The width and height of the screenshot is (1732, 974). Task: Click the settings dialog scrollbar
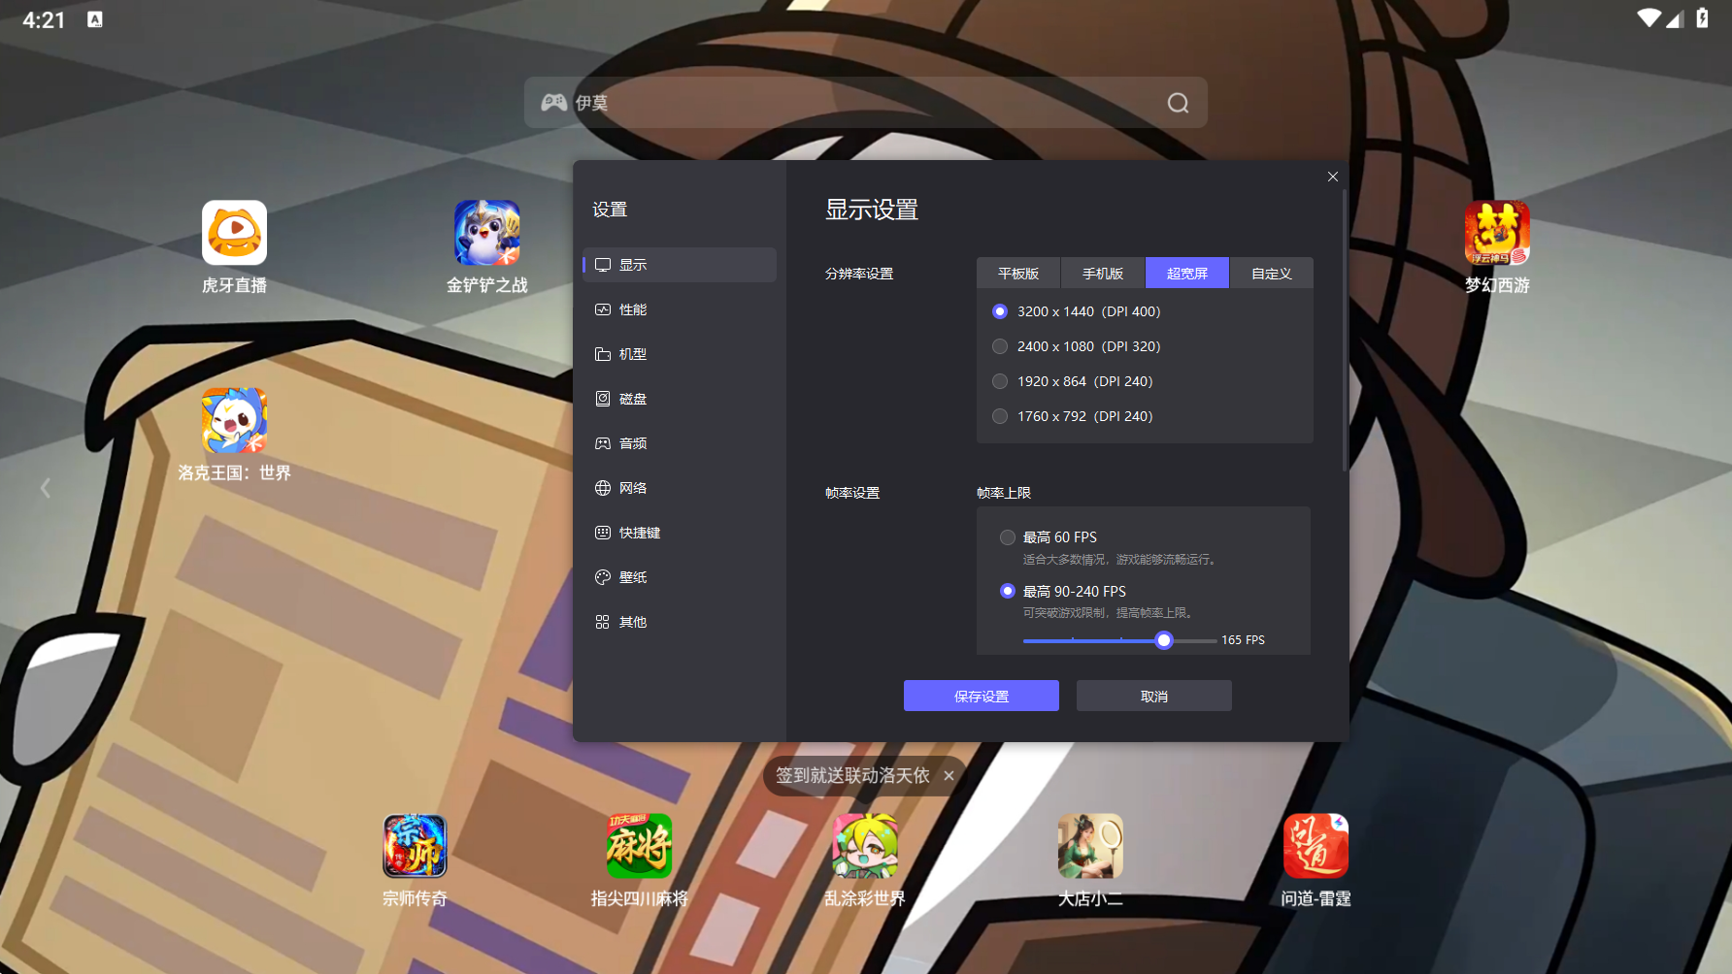[x=1345, y=331]
